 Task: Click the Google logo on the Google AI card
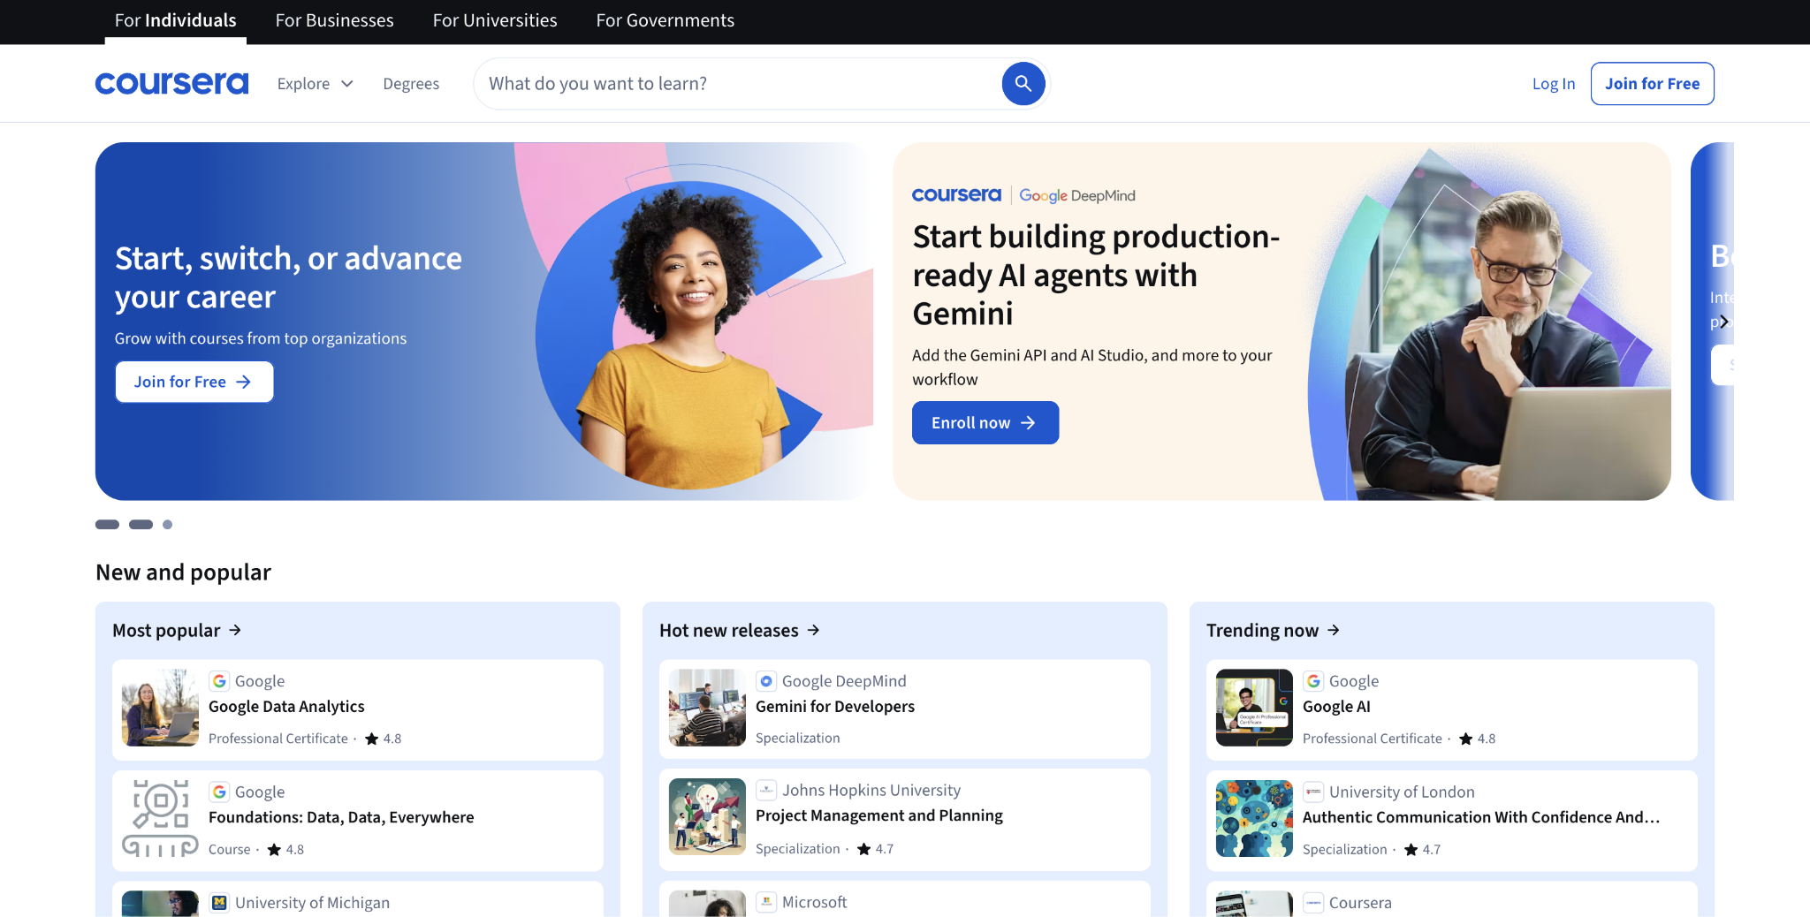coord(1313,681)
